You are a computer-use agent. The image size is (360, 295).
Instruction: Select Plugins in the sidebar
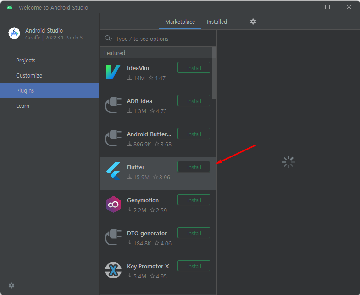[50, 90]
